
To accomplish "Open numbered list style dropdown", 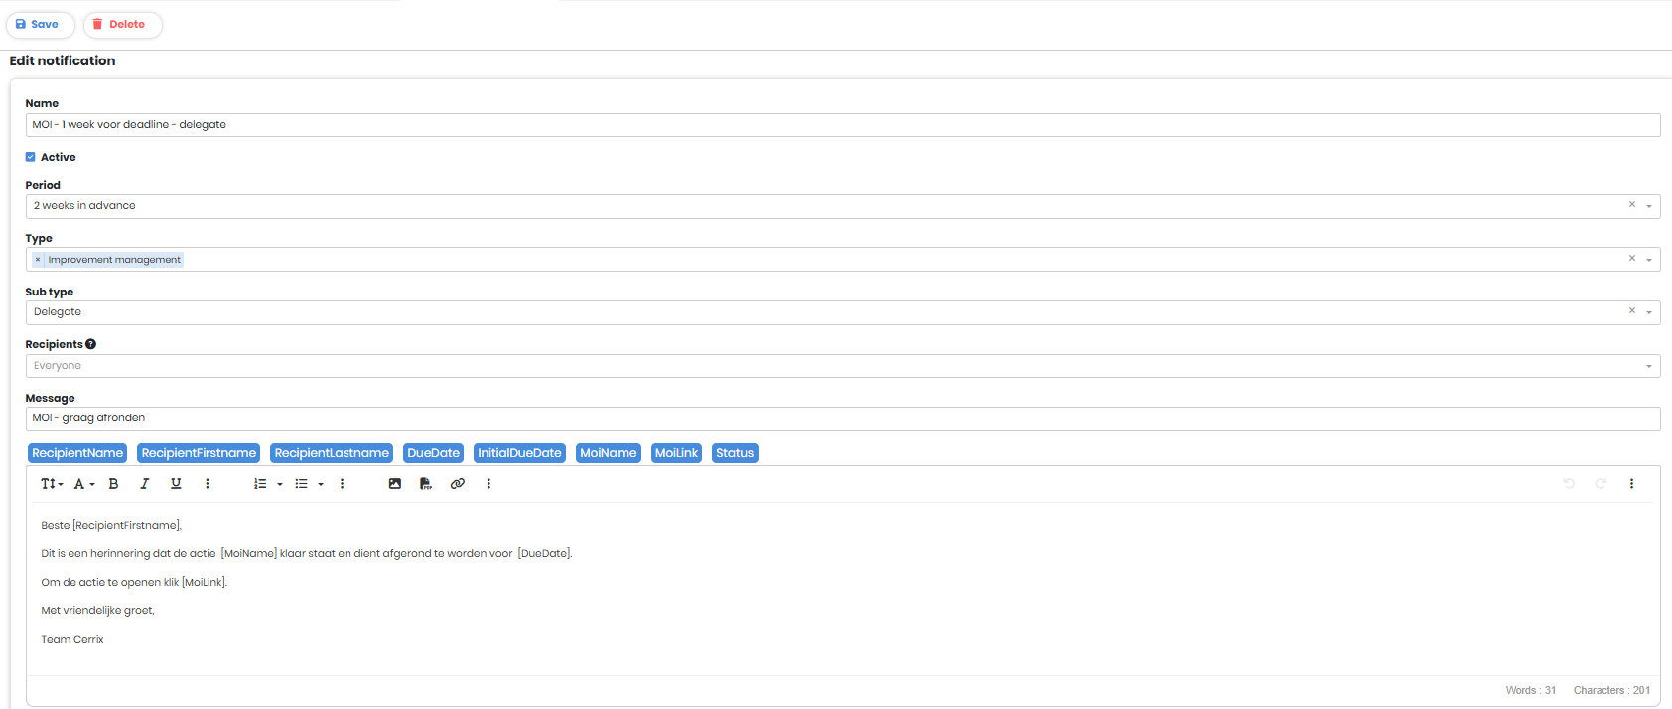I will 280,485.
